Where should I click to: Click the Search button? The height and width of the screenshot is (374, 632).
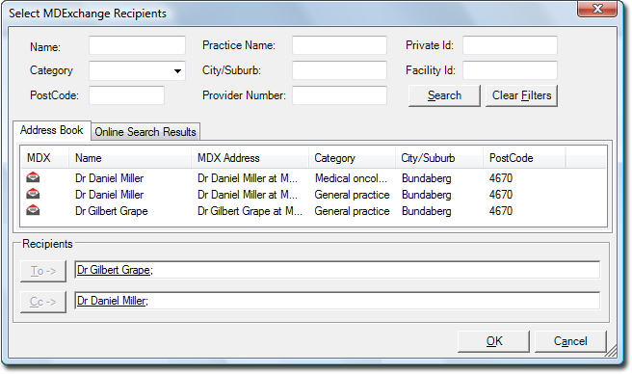pos(444,95)
